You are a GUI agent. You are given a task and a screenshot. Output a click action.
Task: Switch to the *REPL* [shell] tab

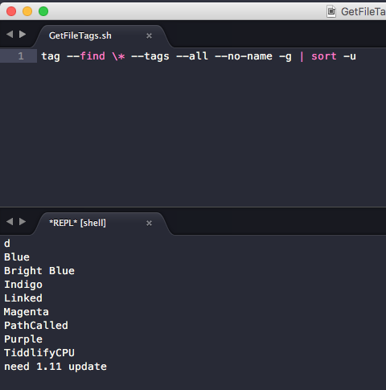pyautogui.click(x=77, y=223)
